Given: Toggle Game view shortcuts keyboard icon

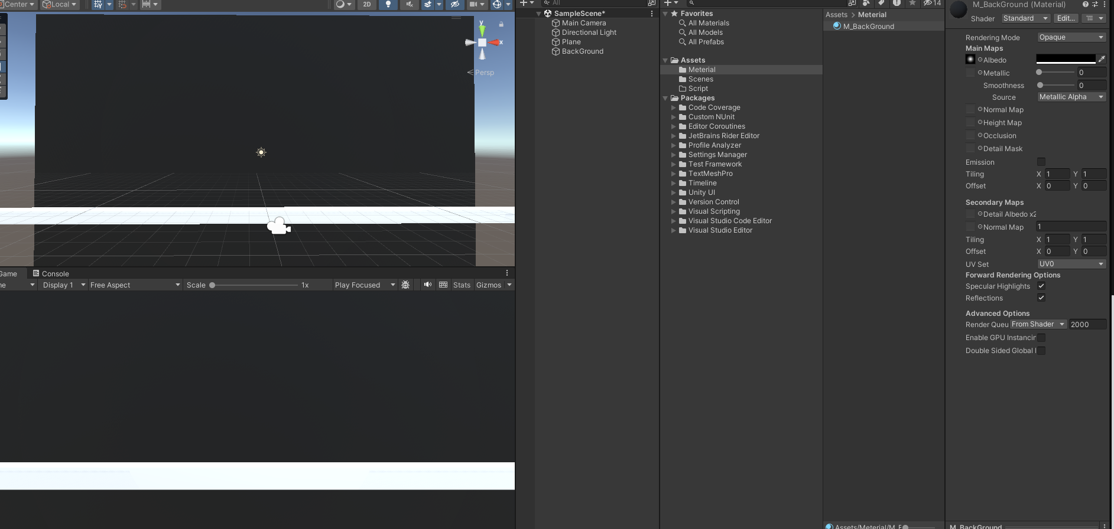Looking at the screenshot, I should (443, 285).
